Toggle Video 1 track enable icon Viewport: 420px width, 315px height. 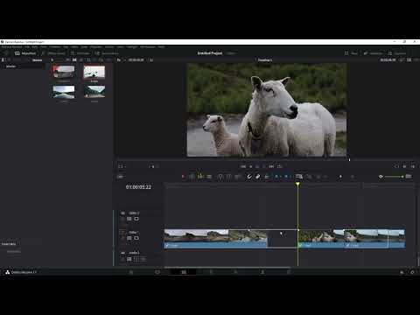[x=136, y=238]
